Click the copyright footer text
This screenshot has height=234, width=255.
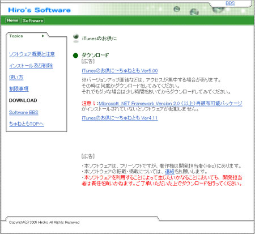coord(44,222)
